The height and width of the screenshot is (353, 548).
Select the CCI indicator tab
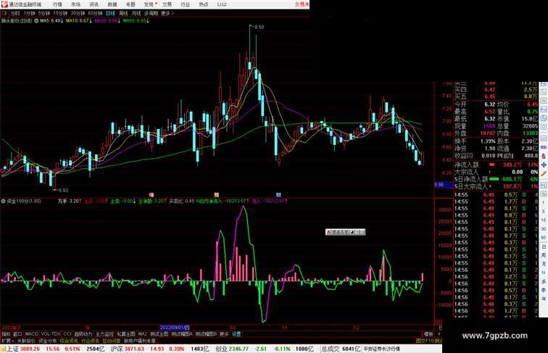67,334
